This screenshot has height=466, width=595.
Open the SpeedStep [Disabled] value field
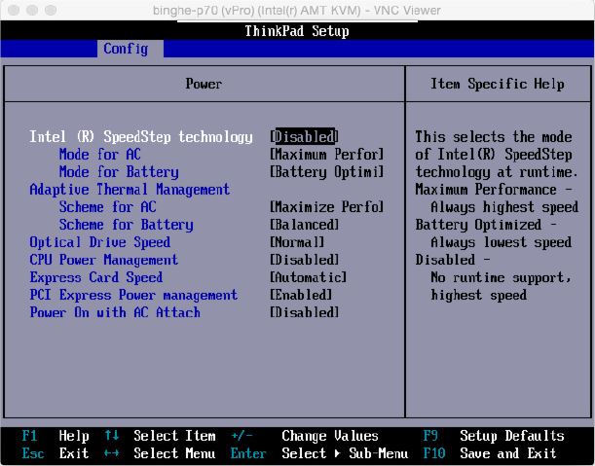pos(304,137)
